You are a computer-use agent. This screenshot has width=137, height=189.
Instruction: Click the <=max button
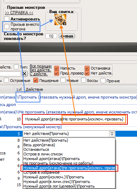(67, 36)
